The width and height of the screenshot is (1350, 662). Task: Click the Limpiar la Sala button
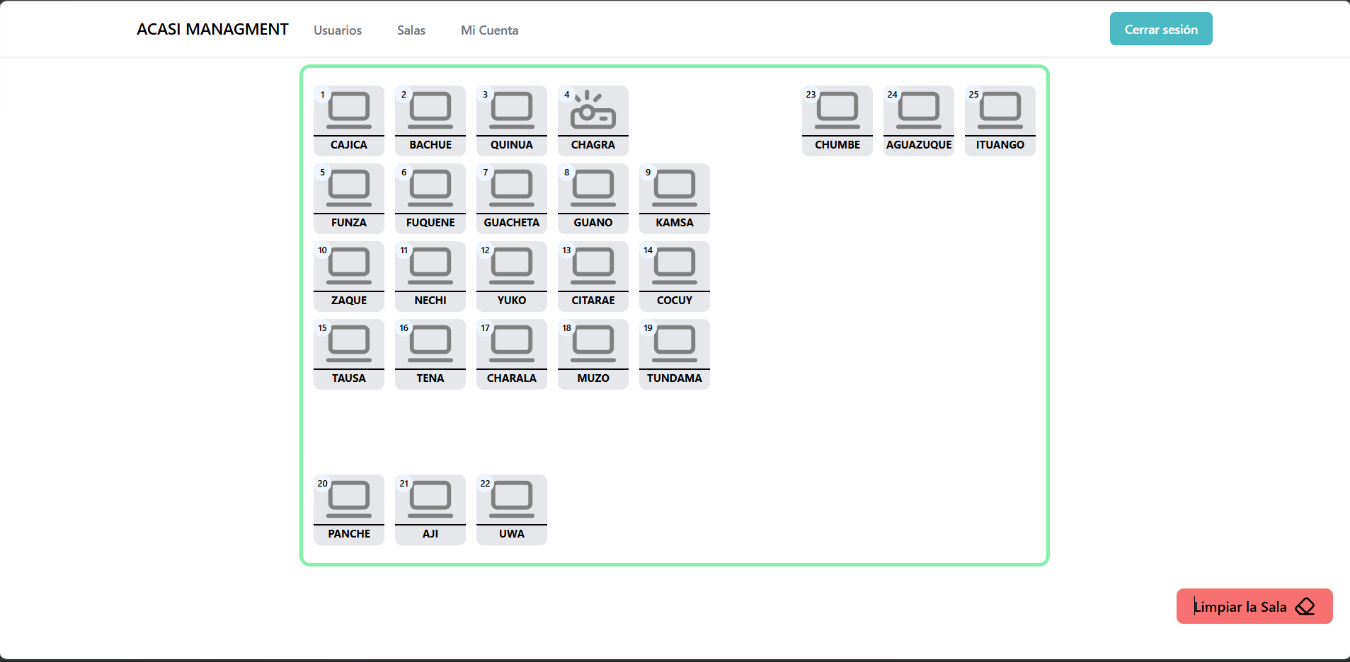pos(1254,606)
